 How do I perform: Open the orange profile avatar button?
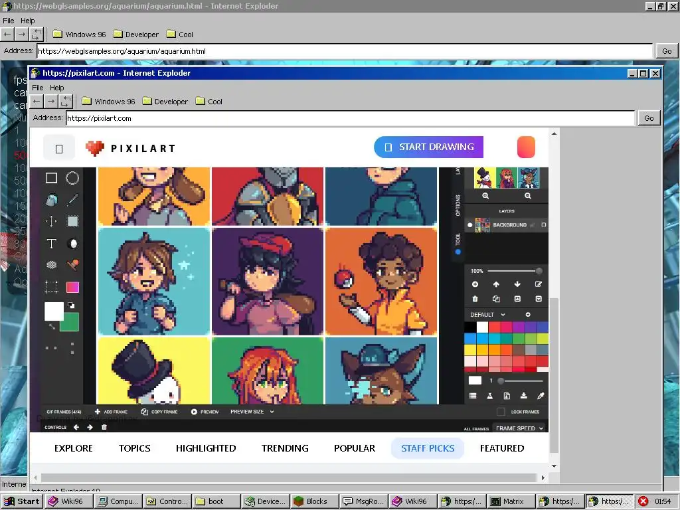tap(526, 147)
